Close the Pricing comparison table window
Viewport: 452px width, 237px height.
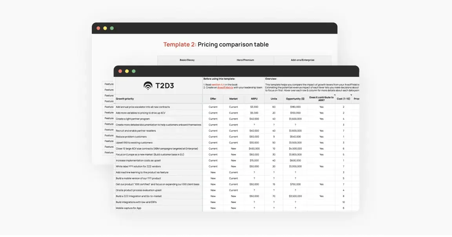coord(98,28)
